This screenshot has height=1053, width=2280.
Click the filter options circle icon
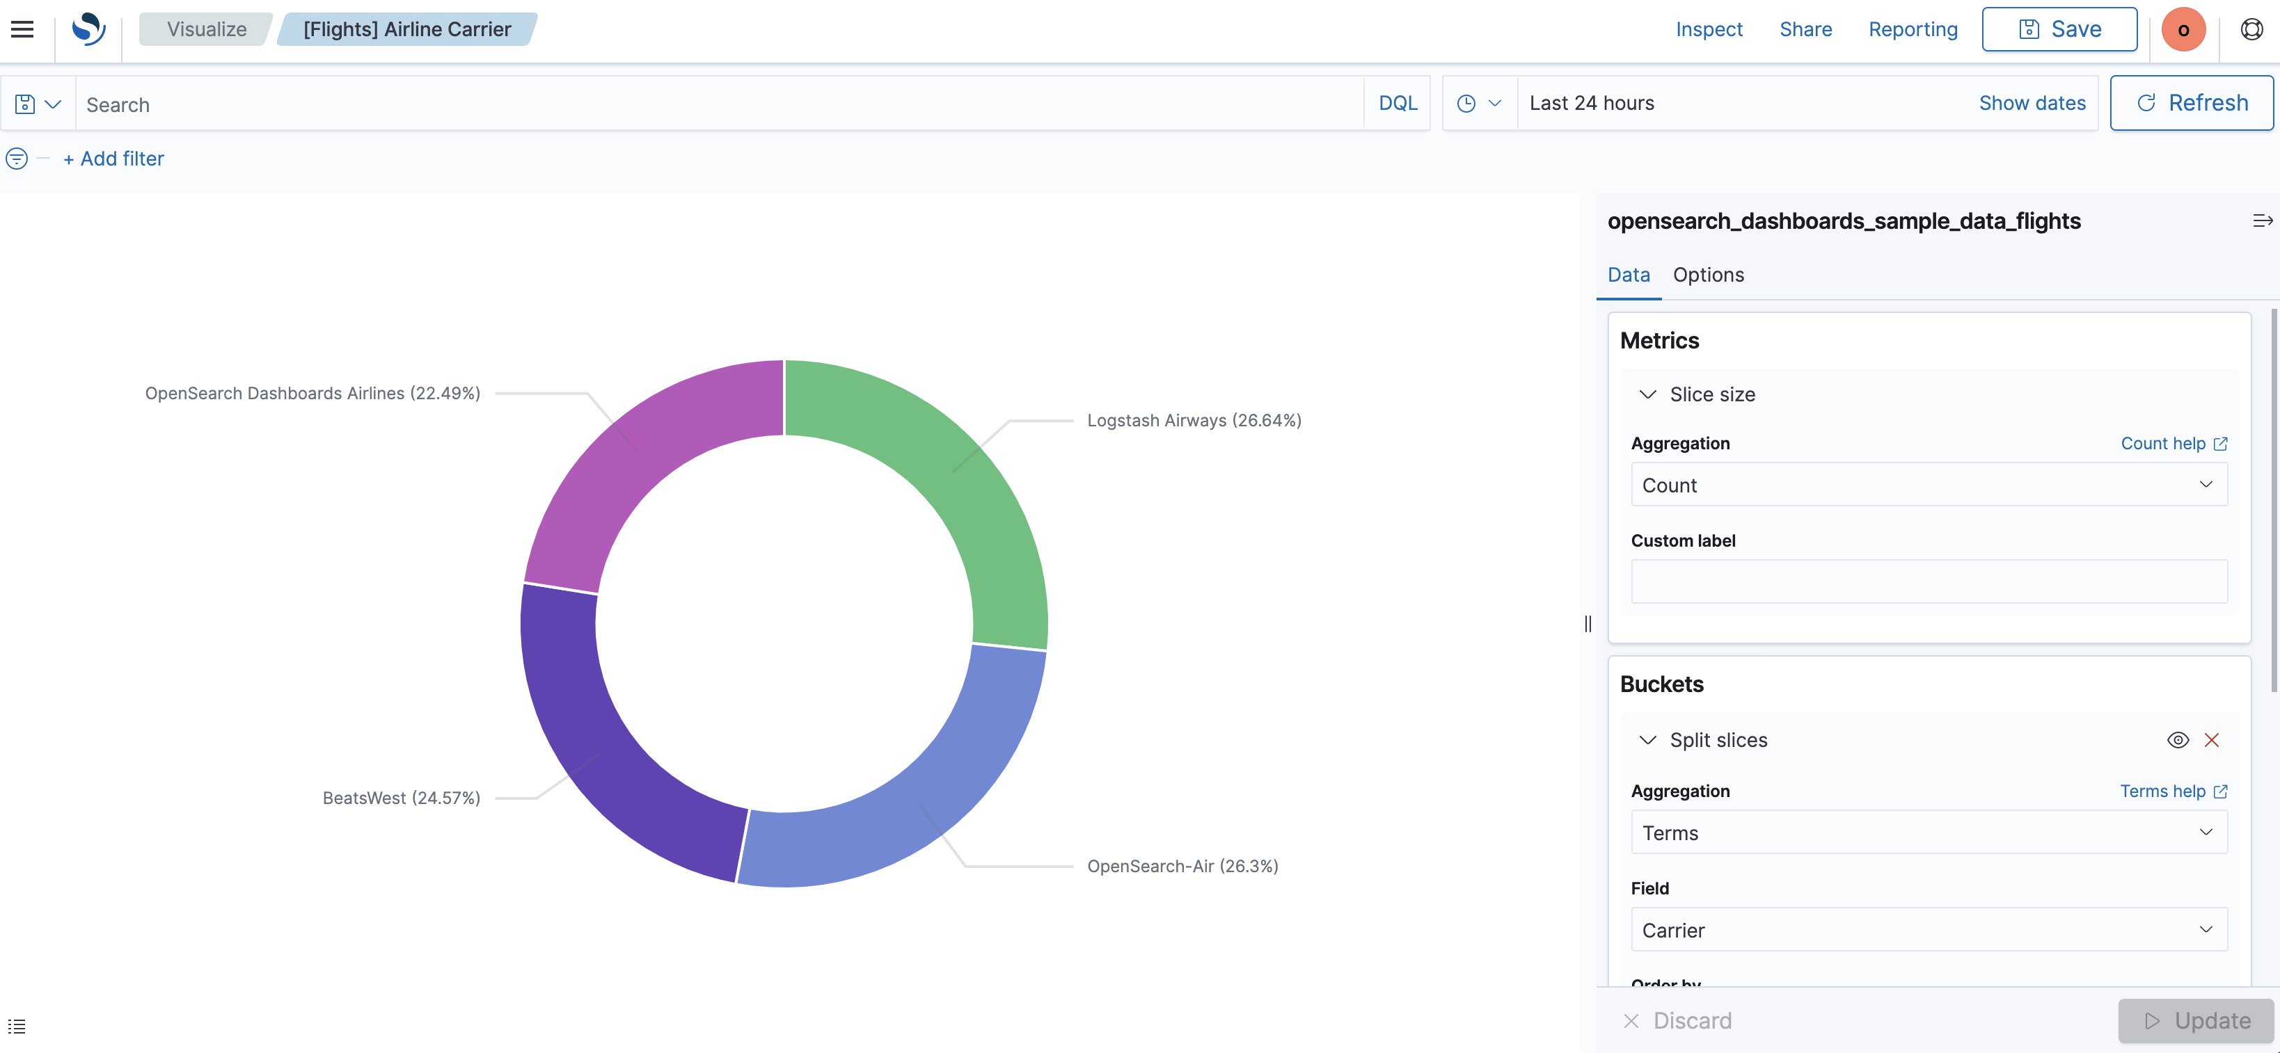tap(17, 159)
